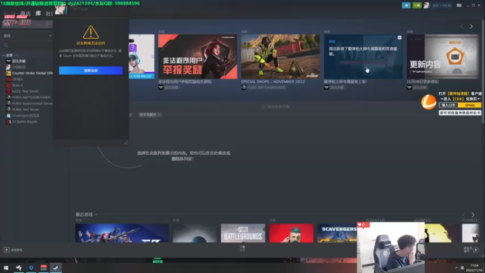This screenshot has height=273, width=485.
Task: Open the 商店 (Store) tab
Action: pyautogui.click(x=25, y=13)
